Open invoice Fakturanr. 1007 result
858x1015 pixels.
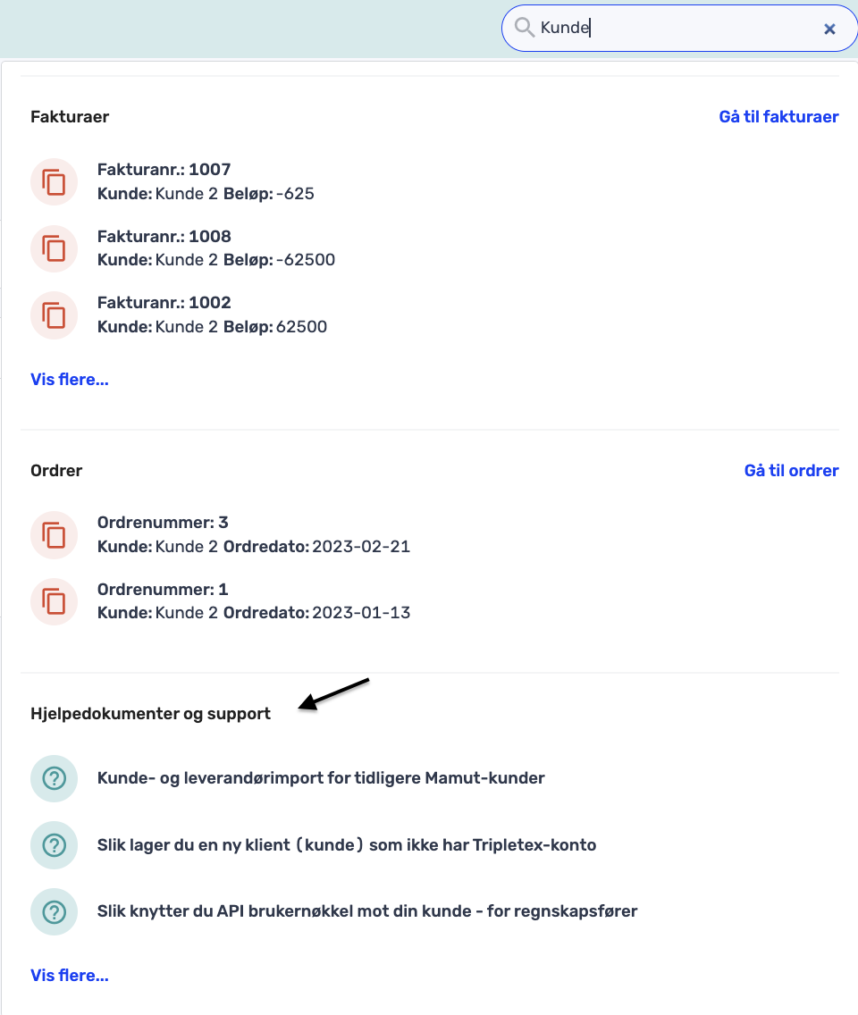coord(206,181)
